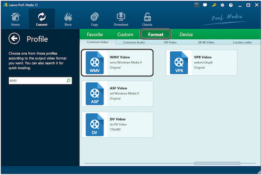Click the back arrow beside Profile

pyautogui.click(x=14, y=39)
